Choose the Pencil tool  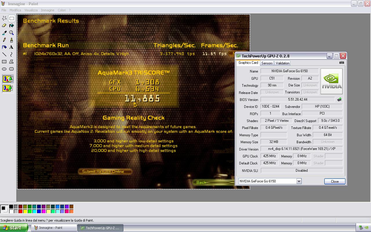[4, 40]
